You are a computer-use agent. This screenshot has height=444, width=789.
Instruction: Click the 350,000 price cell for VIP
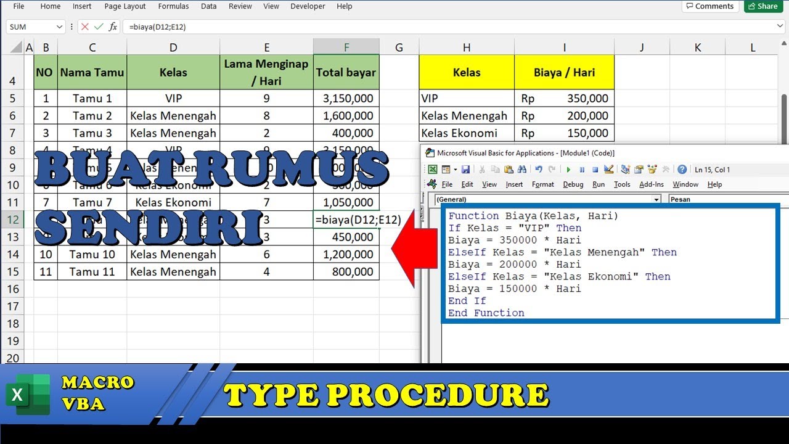click(564, 98)
